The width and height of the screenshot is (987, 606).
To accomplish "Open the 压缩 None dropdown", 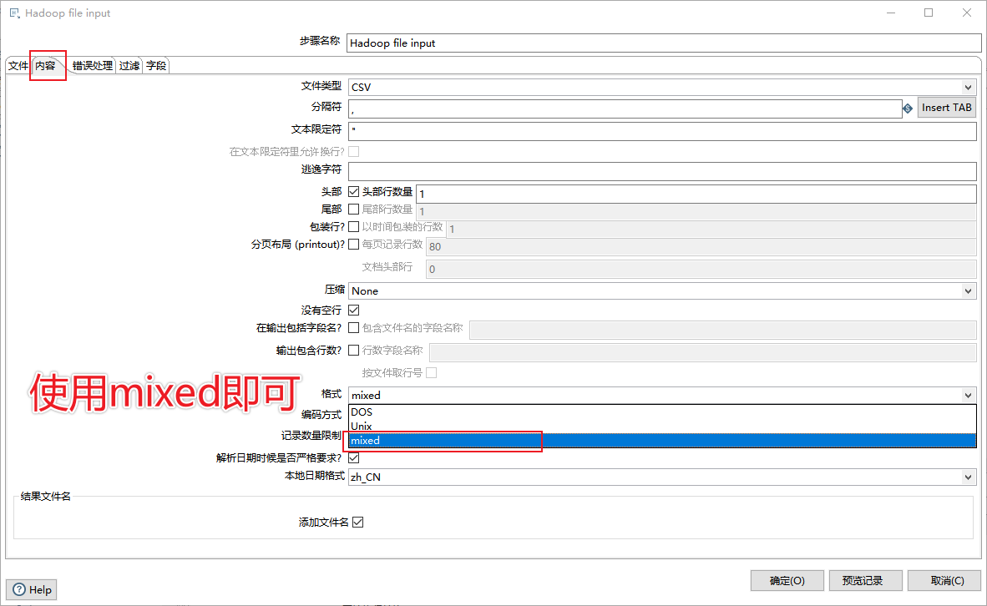I will tap(662, 290).
